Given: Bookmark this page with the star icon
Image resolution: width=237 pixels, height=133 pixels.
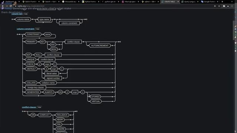Looking at the screenshot, I should [x=219, y=6].
